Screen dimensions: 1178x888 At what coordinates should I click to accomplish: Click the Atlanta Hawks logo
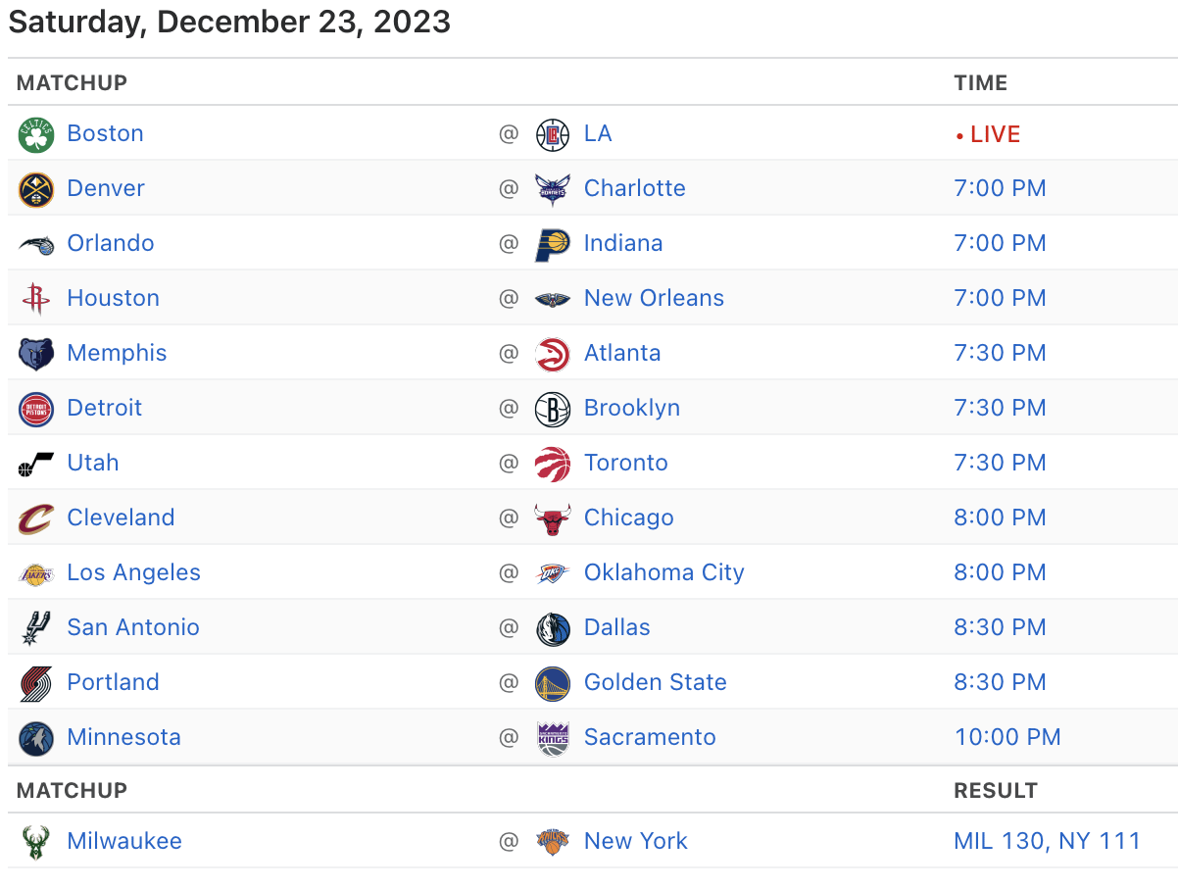[553, 354]
